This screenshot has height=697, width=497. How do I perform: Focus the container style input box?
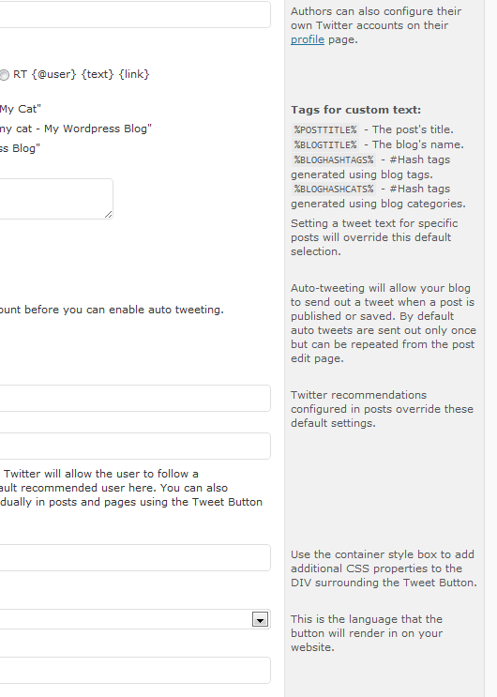[135, 557]
